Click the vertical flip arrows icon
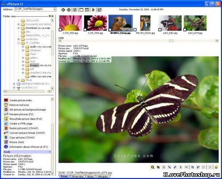 [181, 167]
